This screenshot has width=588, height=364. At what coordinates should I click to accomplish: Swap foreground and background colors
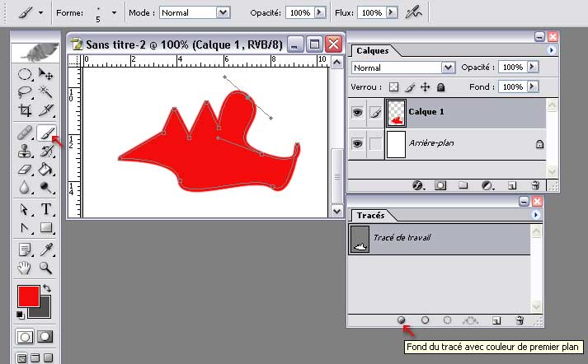point(47,288)
